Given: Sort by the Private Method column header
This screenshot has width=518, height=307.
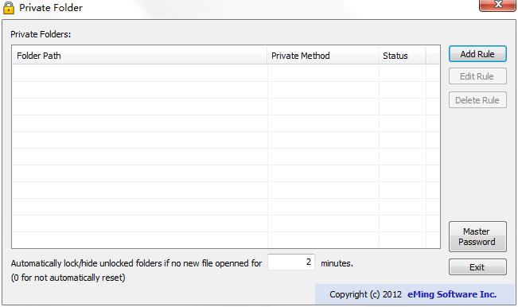Looking at the screenshot, I should coord(323,56).
